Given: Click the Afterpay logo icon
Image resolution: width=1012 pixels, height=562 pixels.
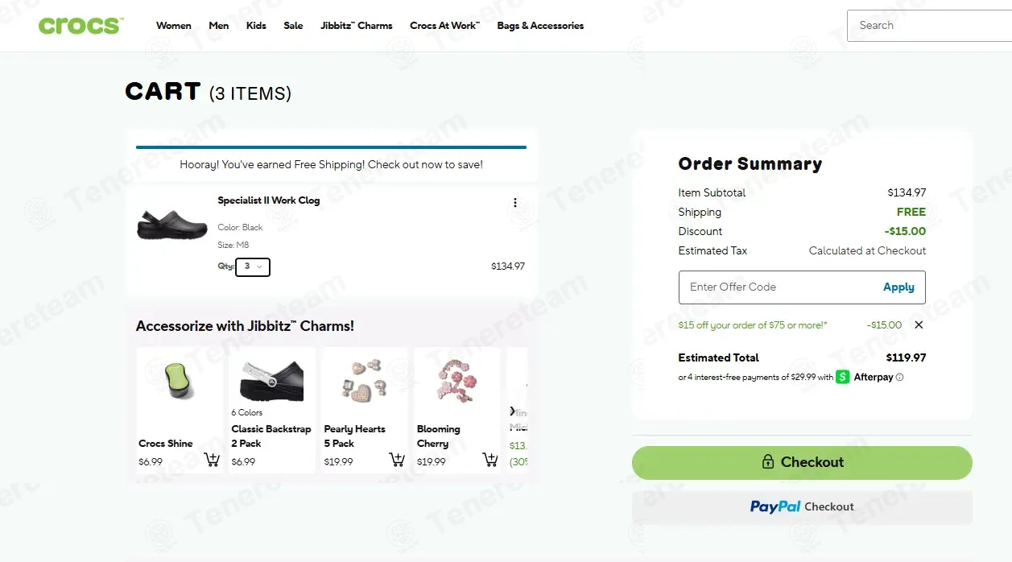Looking at the screenshot, I should click(843, 377).
